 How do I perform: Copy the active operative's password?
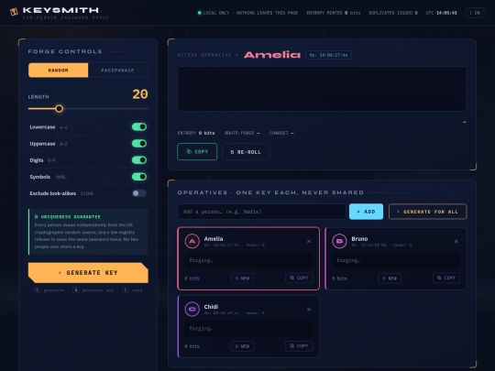point(197,152)
